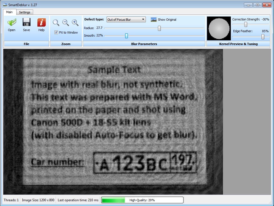274x206 pixels.
Task: Click the SmartDeblur title bar app icon
Action: point(5,4)
